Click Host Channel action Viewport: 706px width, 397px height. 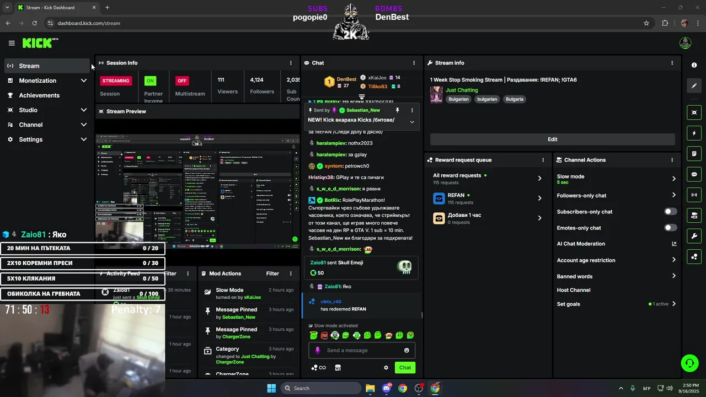coord(574,290)
